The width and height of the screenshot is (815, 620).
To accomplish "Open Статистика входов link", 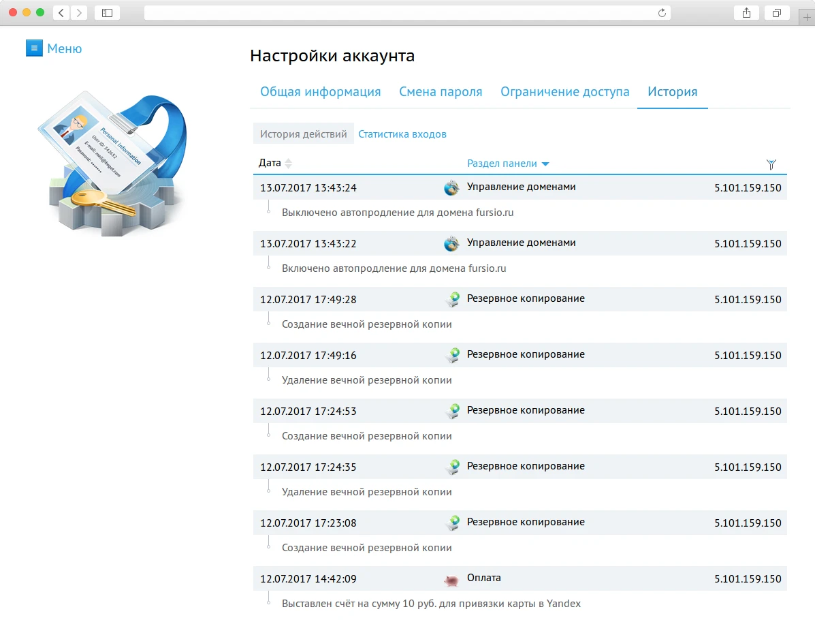I will [x=402, y=134].
